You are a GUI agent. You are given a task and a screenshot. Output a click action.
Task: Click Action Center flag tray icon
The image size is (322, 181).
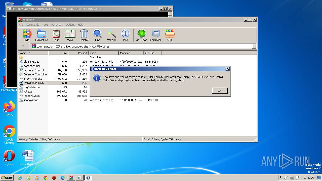tap(298, 178)
